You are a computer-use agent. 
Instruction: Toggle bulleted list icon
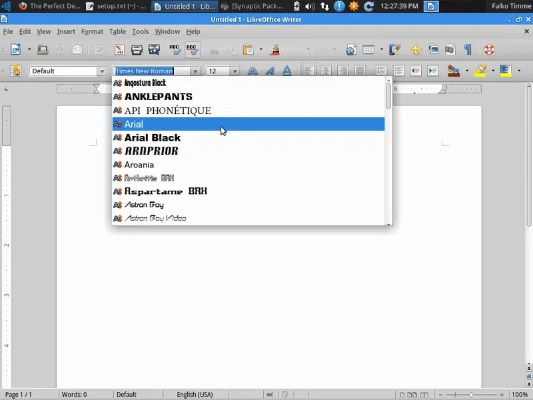tap(398, 71)
